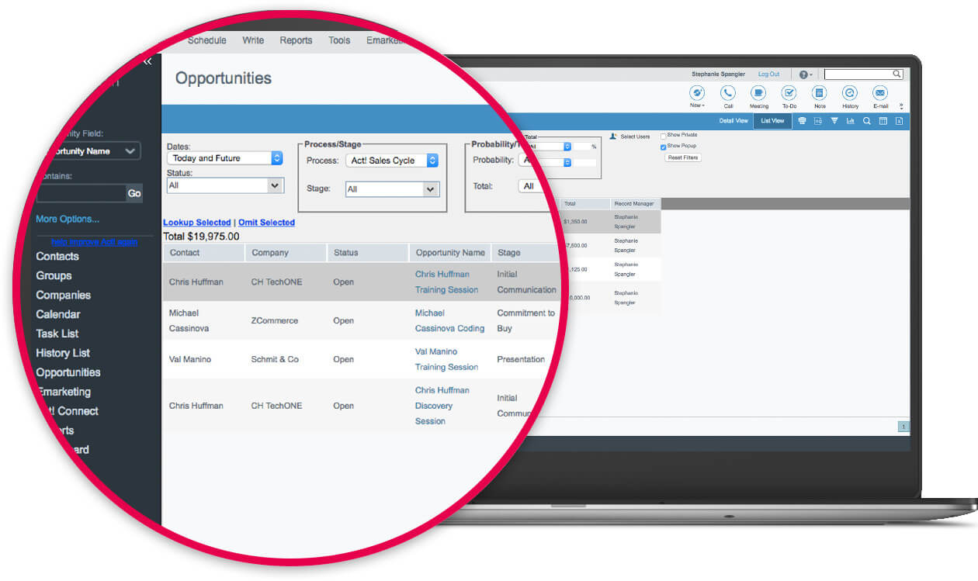The width and height of the screenshot is (978, 581).
Task: Sort by the Opportunity Name column header
Action: tap(450, 253)
